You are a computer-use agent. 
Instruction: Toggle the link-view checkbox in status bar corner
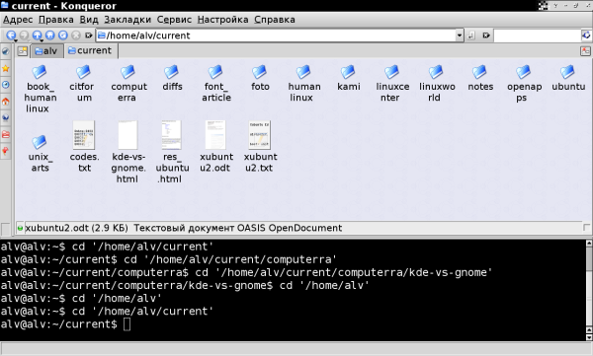coord(586,227)
